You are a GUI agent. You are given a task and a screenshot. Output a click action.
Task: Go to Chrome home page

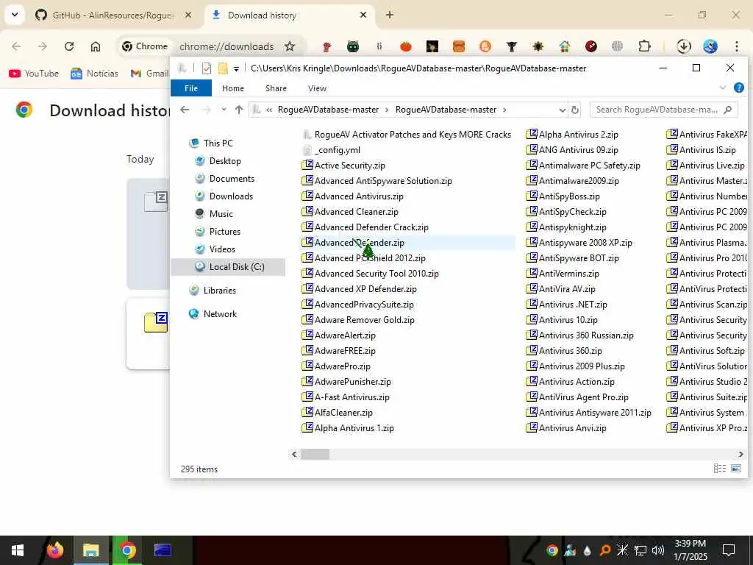96,46
